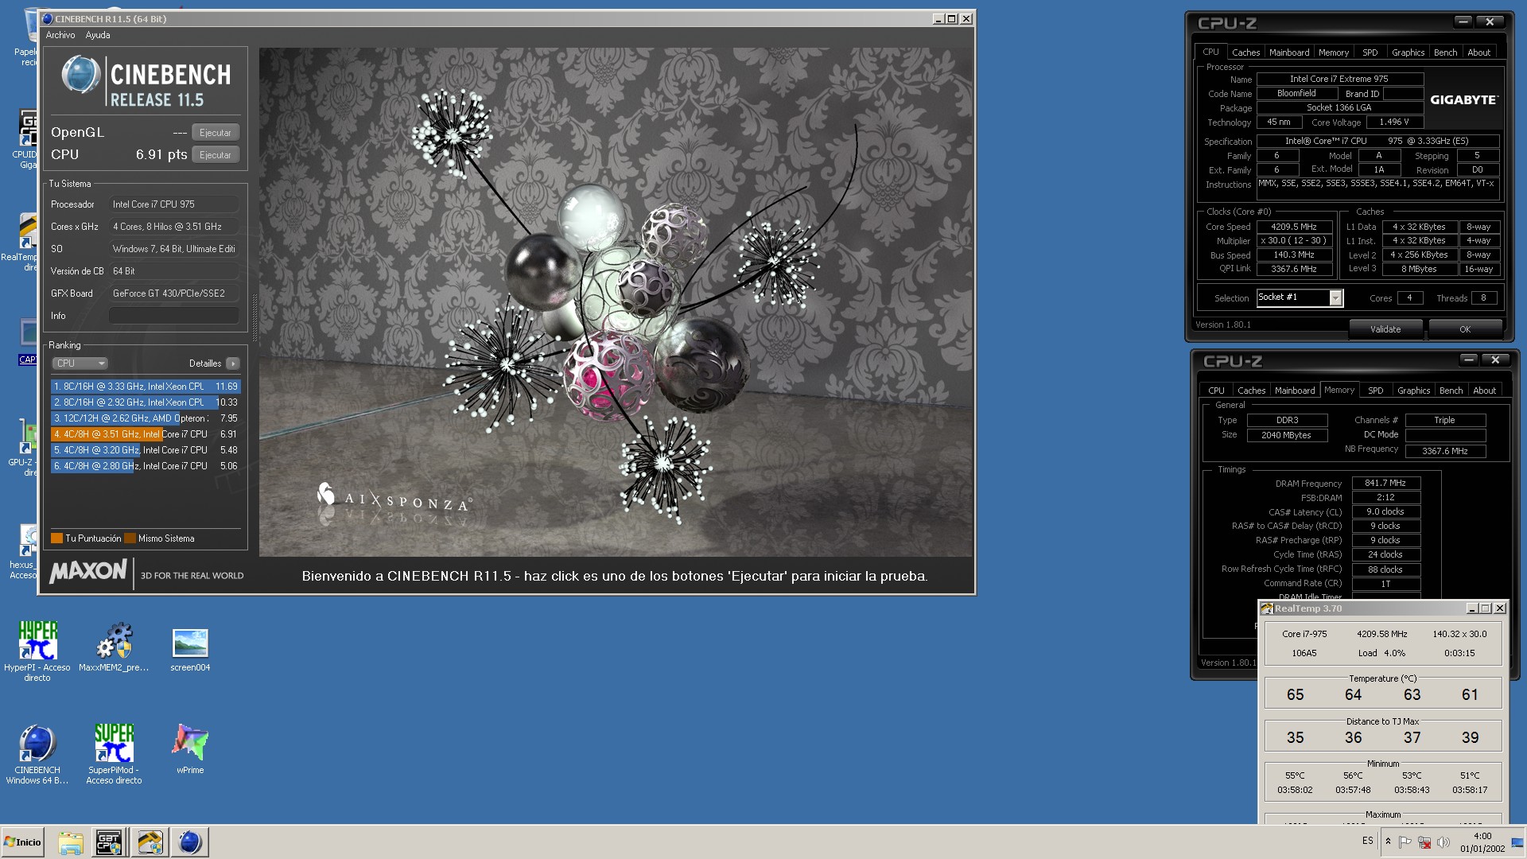Open the Archivo menu in CINEBENCH
This screenshot has width=1527, height=859.
60,35
